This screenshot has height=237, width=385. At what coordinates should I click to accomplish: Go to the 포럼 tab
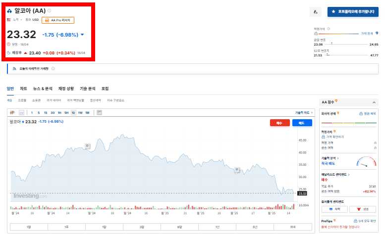tap(105, 89)
